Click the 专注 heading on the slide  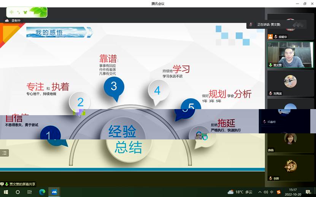[x=35, y=87]
